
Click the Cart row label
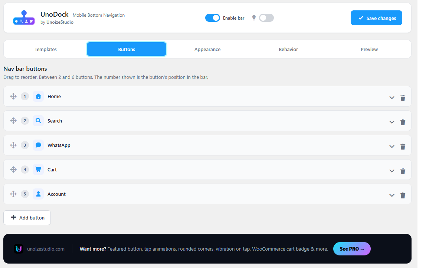tap(52, 170)
